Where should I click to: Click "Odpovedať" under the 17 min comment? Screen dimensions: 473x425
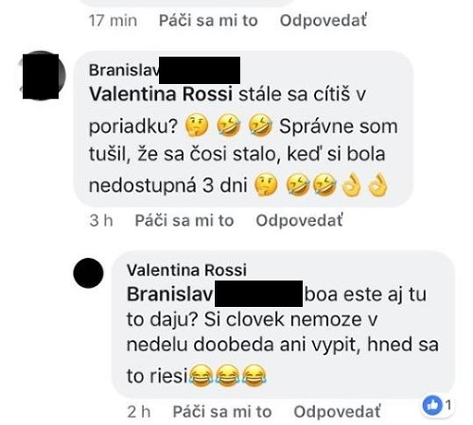coord(324,21)
